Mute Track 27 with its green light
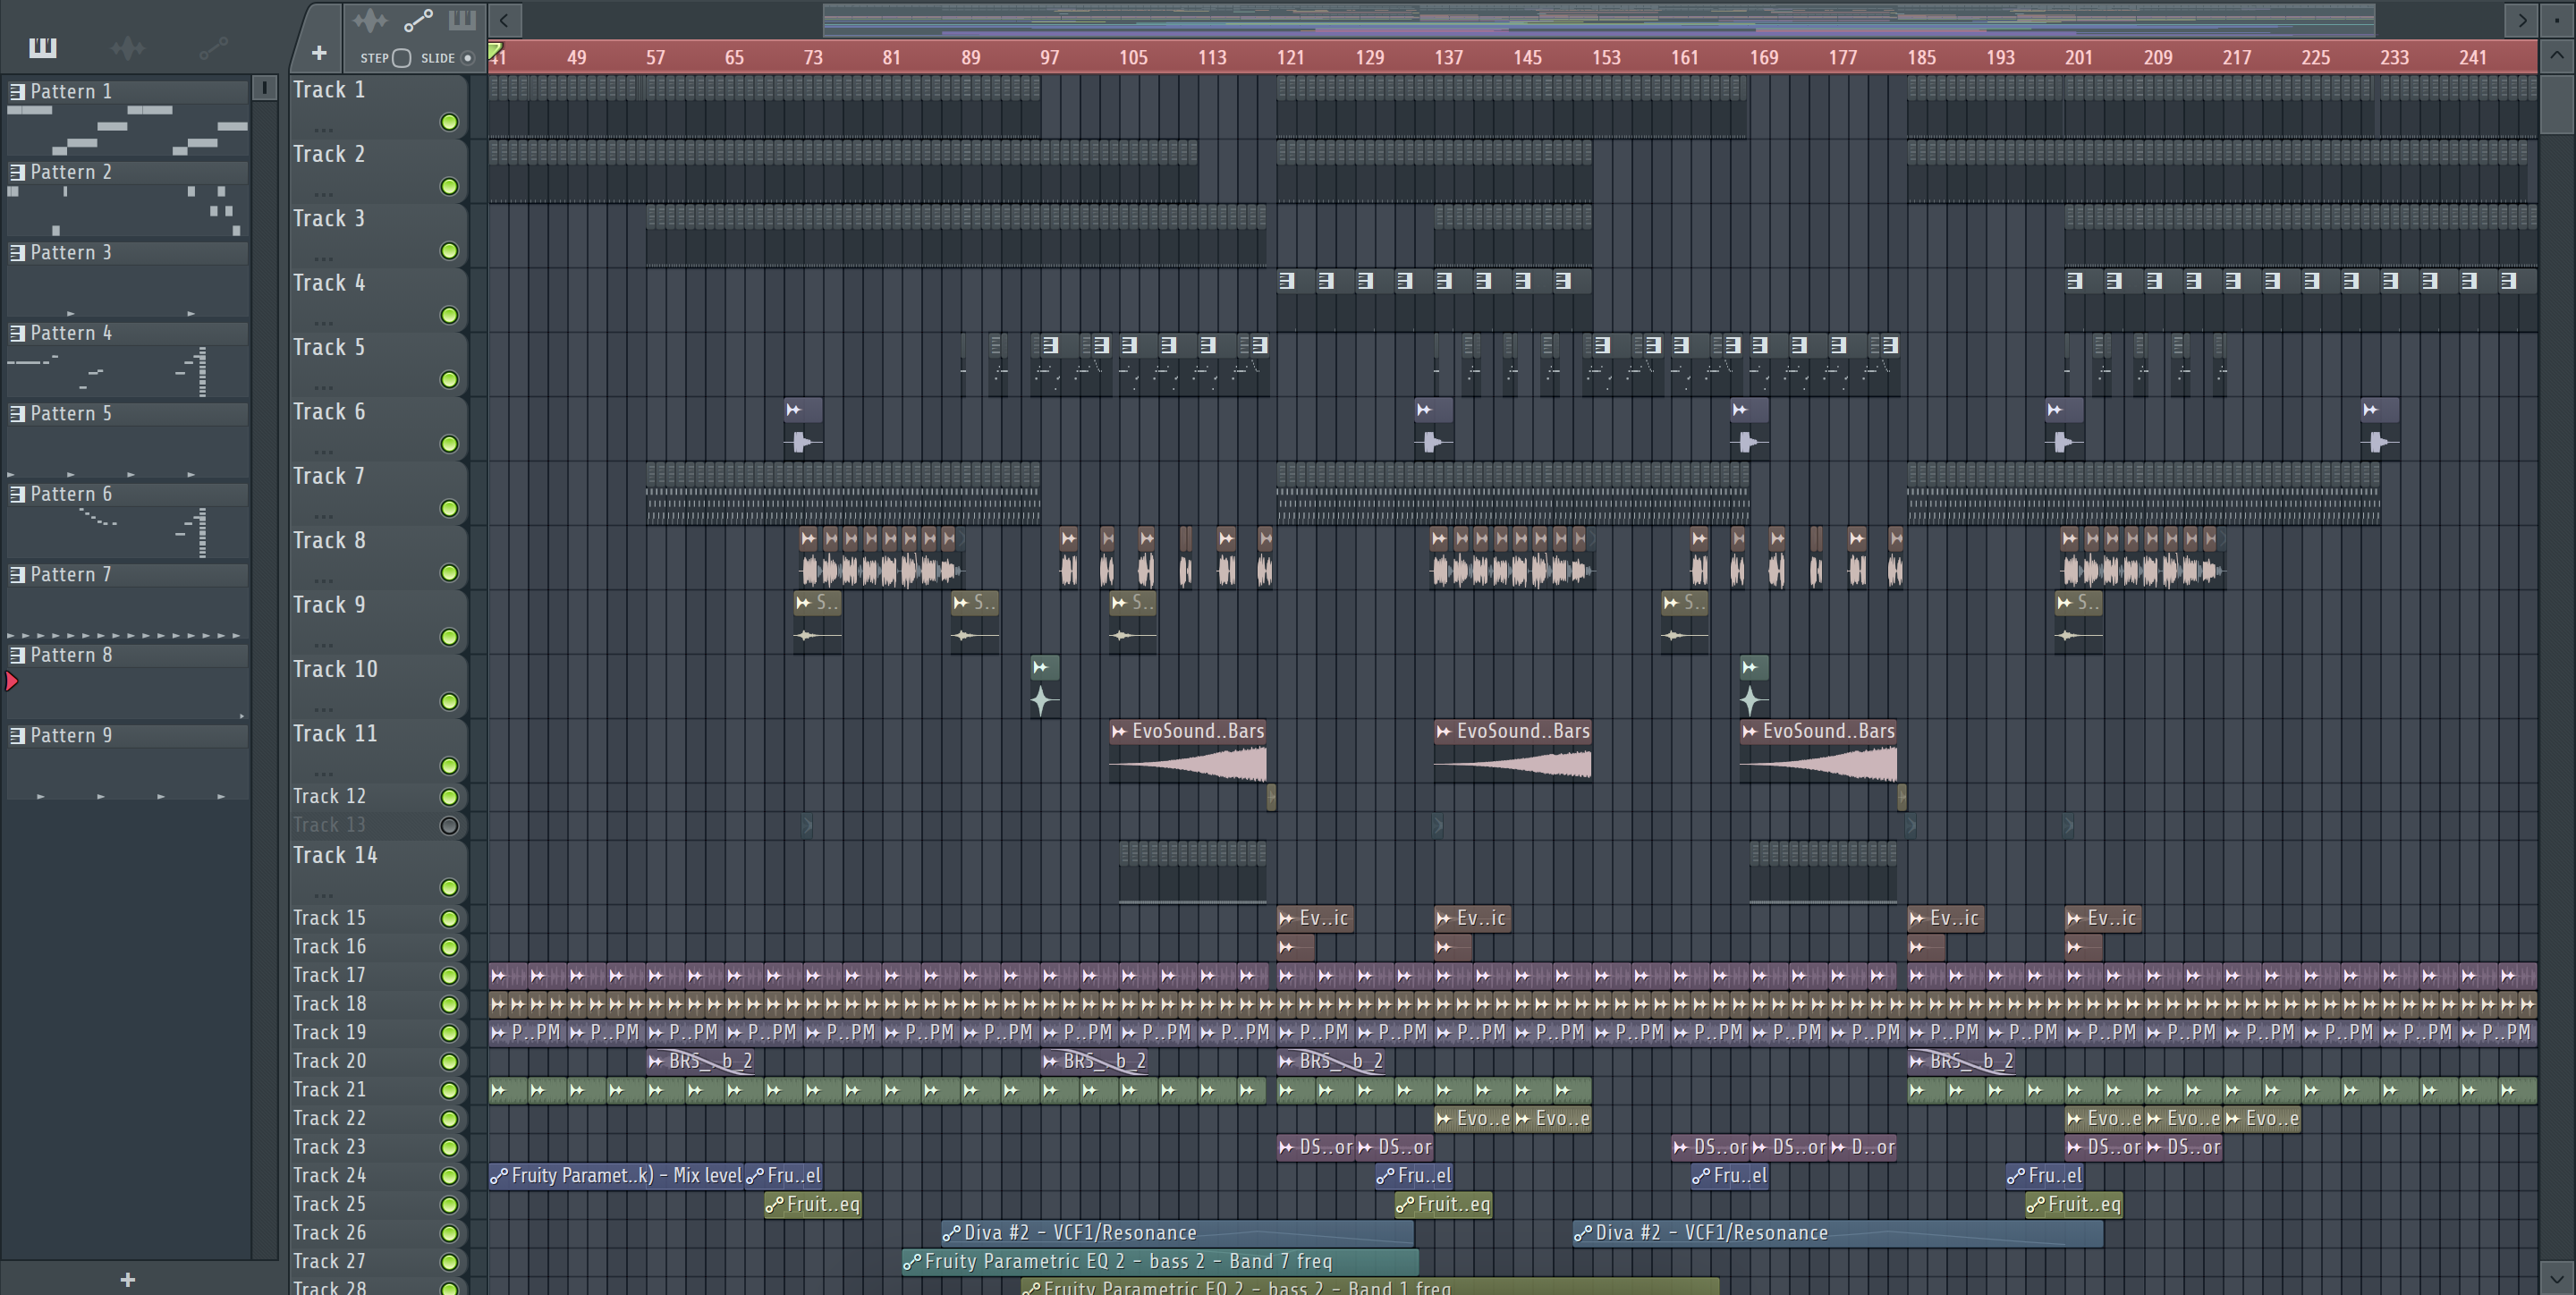 tap(449, 1263)
